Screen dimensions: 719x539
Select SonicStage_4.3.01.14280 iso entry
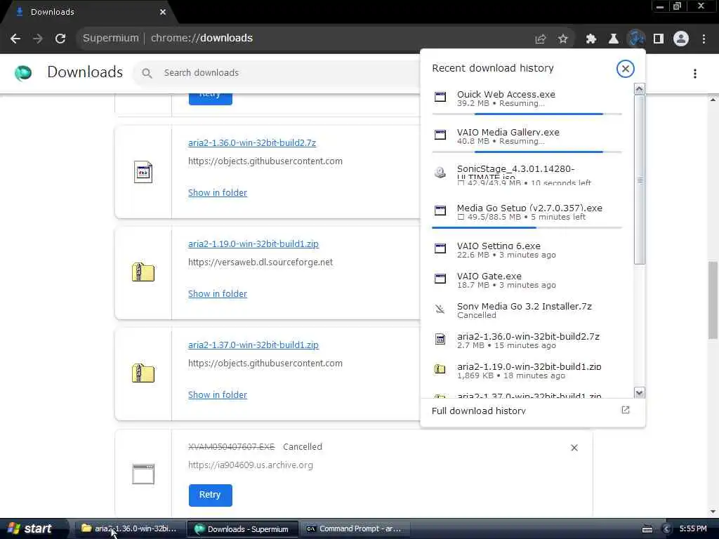click(x=527, y=174)
